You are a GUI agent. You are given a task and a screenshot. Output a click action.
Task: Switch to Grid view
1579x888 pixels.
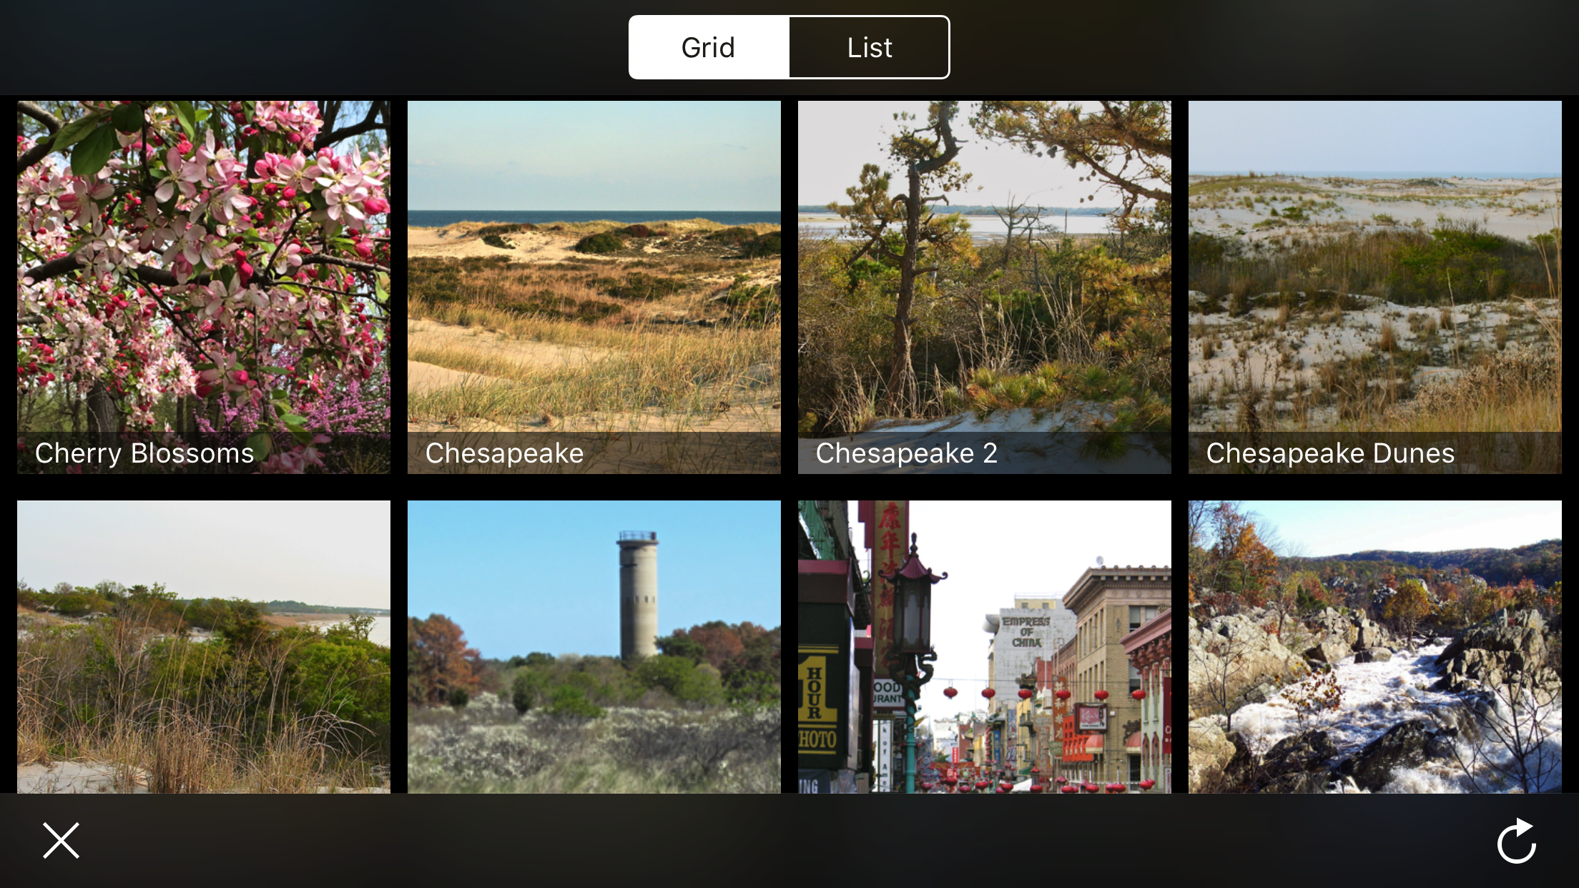tap(709, 47)
